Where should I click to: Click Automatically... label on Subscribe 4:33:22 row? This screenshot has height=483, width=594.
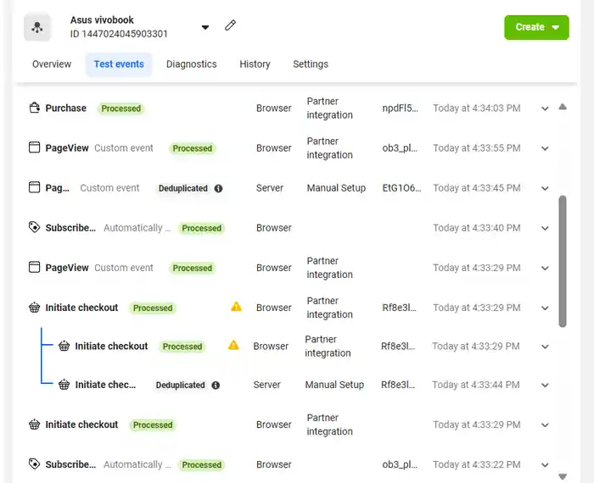pyautogui.click(x=137, y=464)
